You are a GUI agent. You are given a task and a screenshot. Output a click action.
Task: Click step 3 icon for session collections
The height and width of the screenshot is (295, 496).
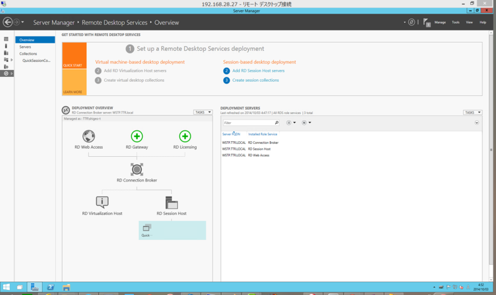[x=226, y=81]
